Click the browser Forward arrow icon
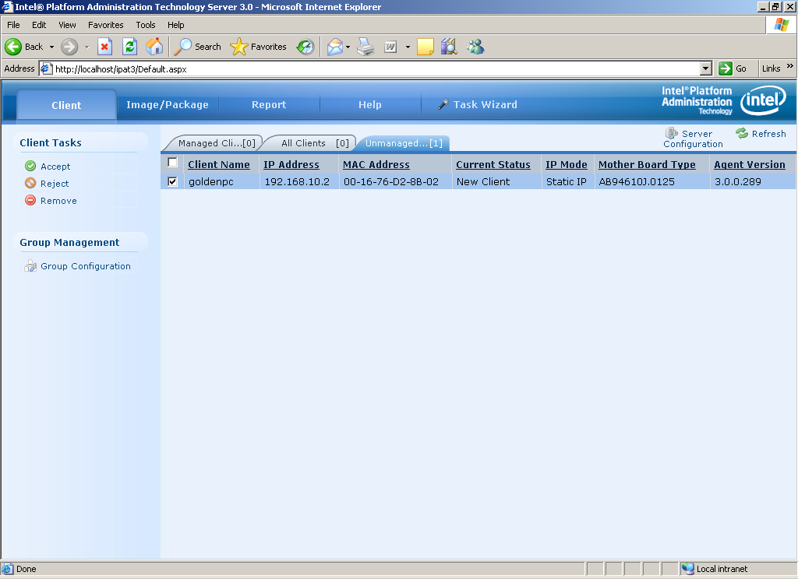Image resolution: width=798 pixels, height=579 pixels. coord(69,47)
